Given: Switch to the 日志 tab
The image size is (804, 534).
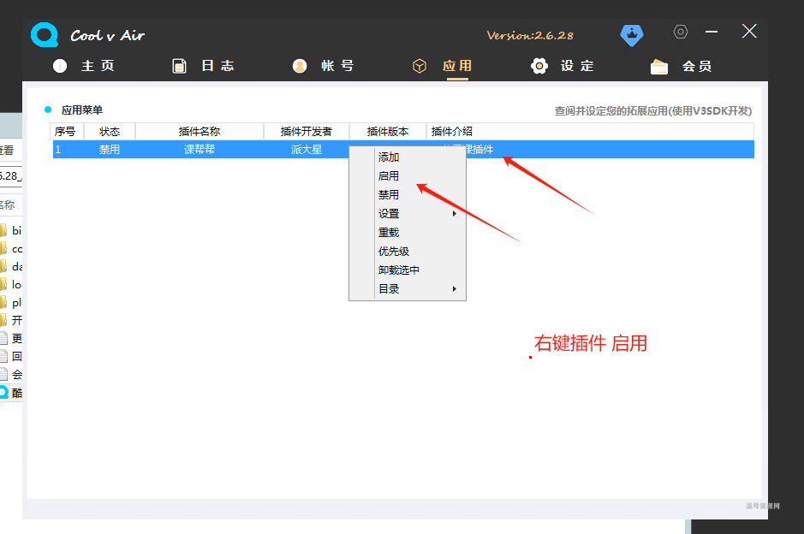Looking at the screenshot, I should (x=217, y=66).
